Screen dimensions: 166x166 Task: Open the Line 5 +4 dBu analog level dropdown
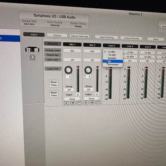coord(147,53)
